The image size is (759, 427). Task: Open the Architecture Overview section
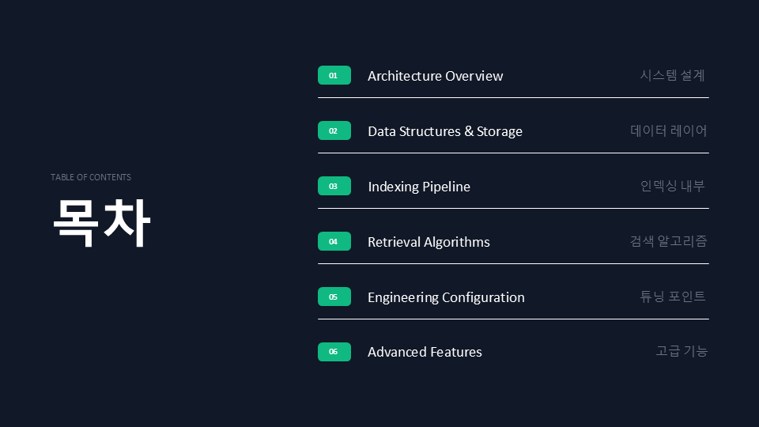coord(435,76)
